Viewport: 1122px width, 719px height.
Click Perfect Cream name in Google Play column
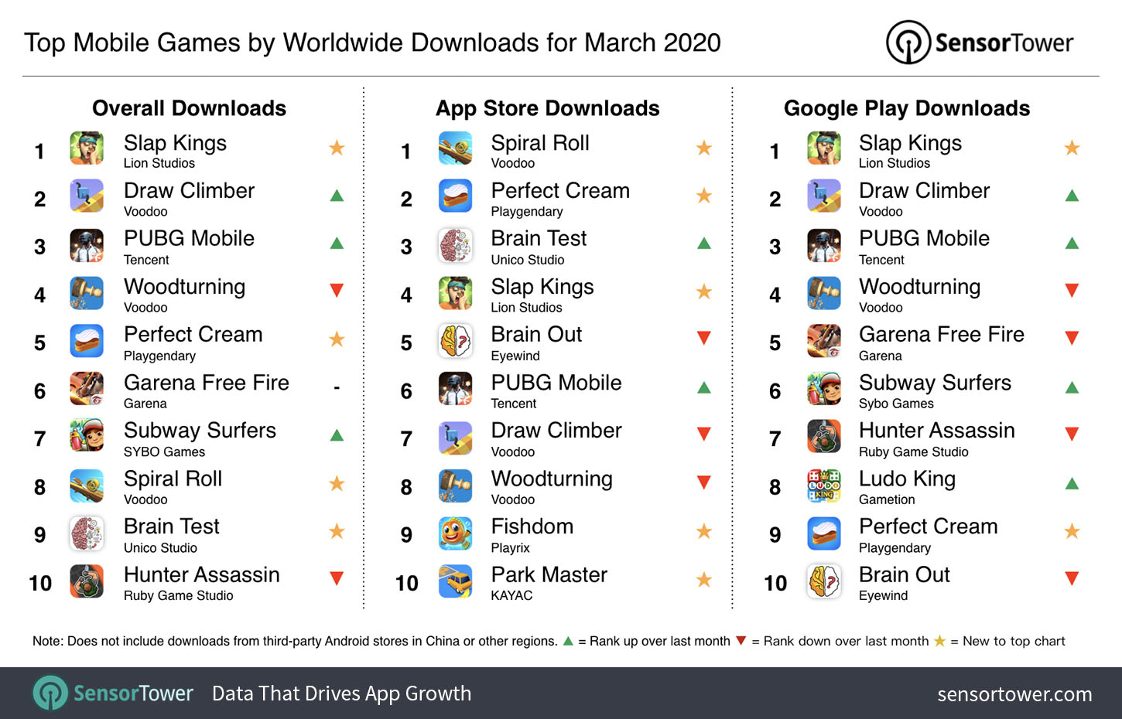(x=928, y=526)
